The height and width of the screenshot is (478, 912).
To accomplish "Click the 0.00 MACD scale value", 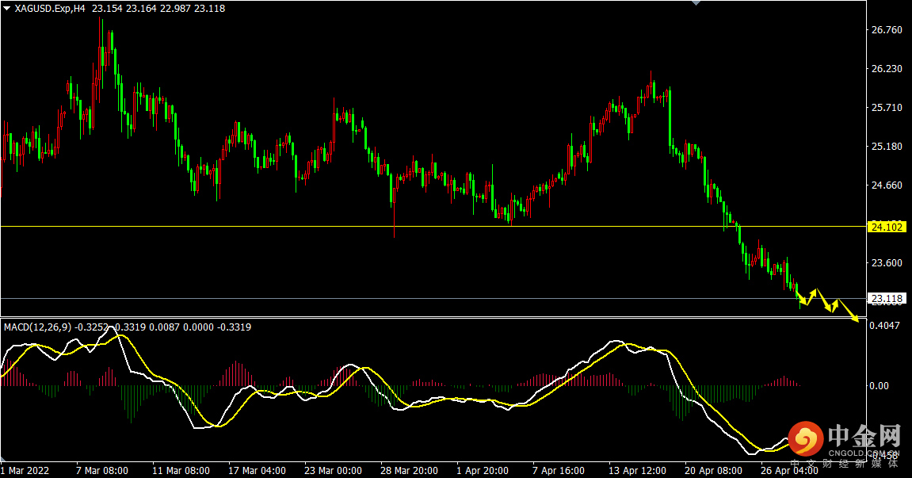I will [x=879, y=385].
